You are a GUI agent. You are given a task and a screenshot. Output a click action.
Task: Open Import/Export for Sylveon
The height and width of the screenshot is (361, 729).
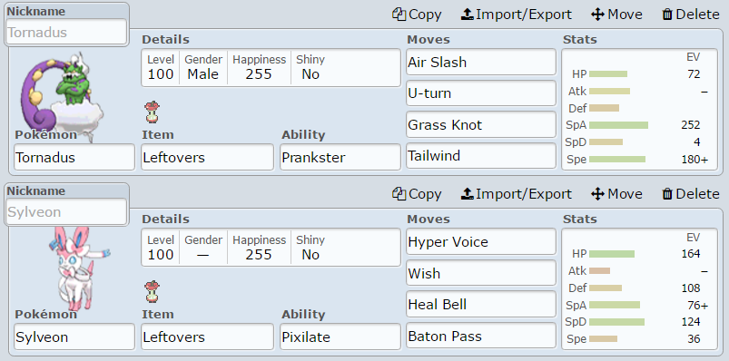click(516, 194)
